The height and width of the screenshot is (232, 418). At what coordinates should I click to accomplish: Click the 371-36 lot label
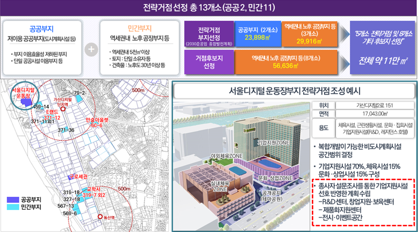(66, 130)
